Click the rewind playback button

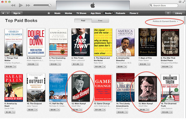13,5
